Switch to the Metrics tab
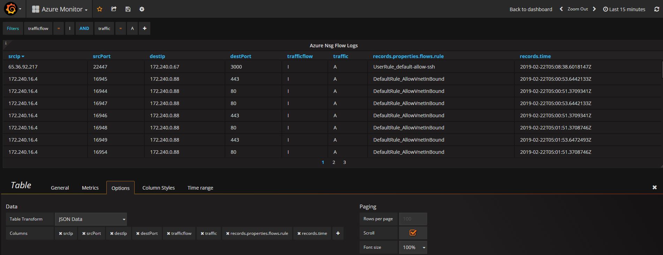 pyautogui.click(x=90, y=188)
